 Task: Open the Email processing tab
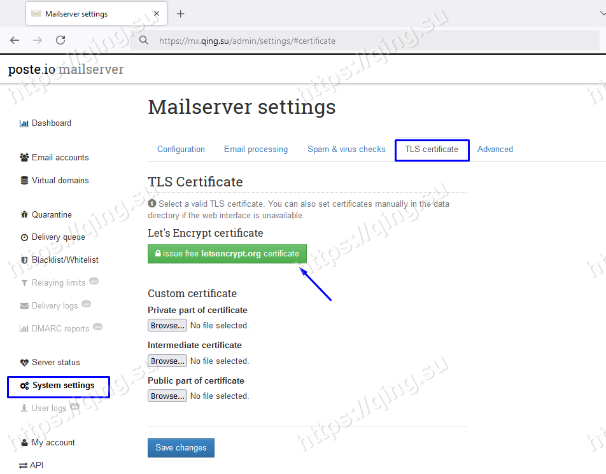[x=255, y=150]
